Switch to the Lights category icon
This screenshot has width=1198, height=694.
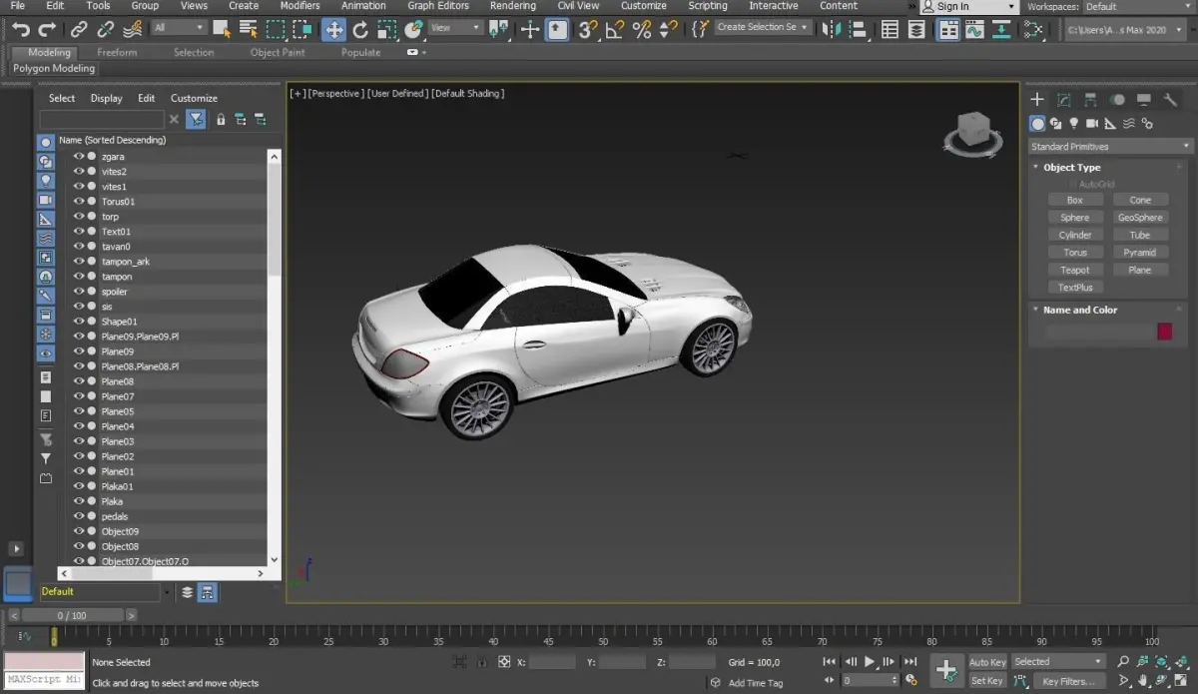tap(1074, 124)
